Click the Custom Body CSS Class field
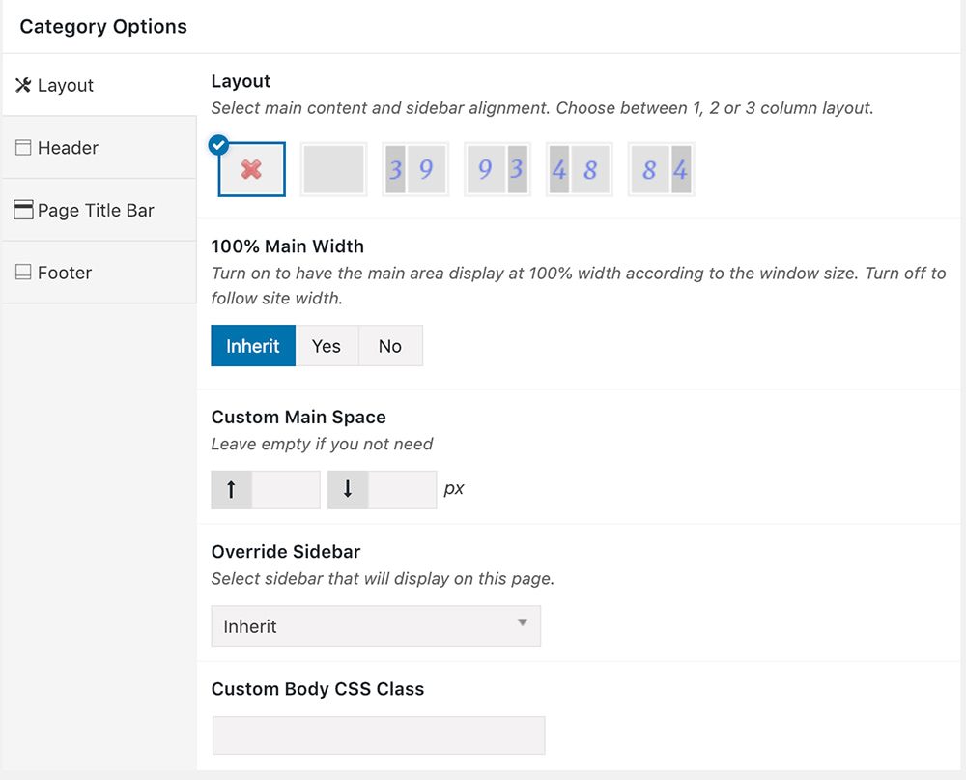The height and width of the screenshot is (780, 966). click(x=378, y=736)
